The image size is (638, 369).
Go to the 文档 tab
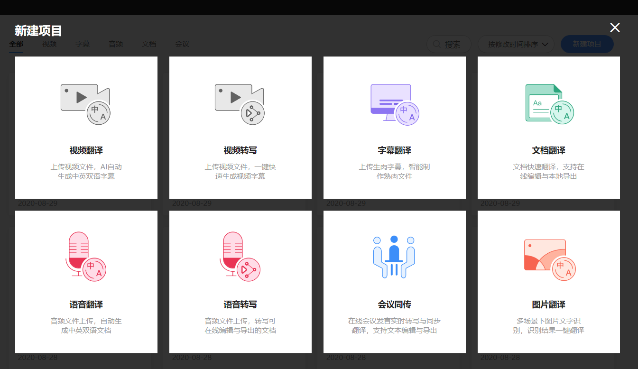149,44
